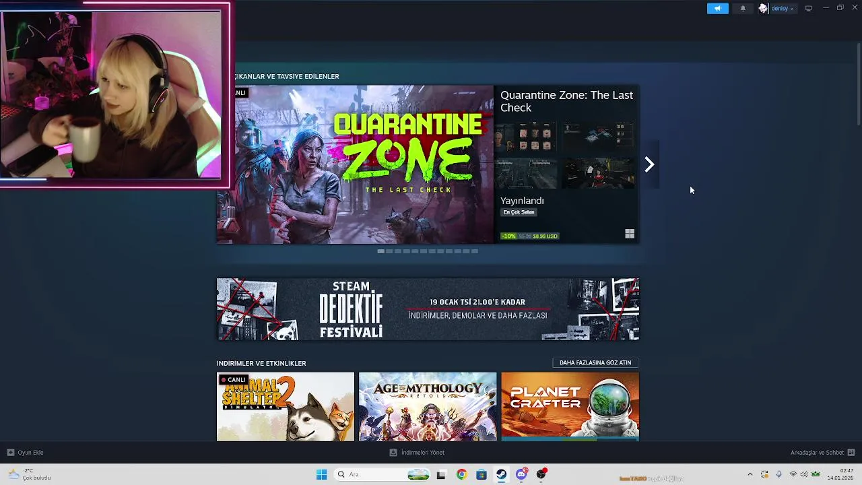Open the Steam Dedektif Festivali banner

click(428, 309)
